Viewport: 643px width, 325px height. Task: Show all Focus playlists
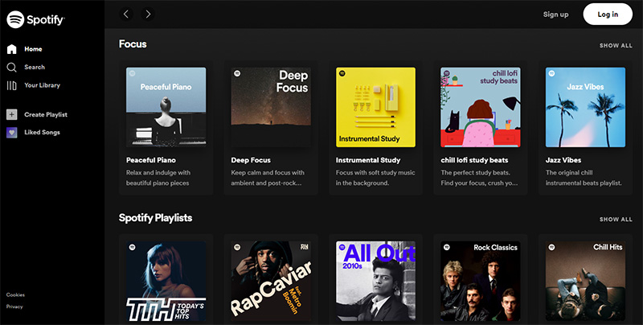tap(616, 46)
